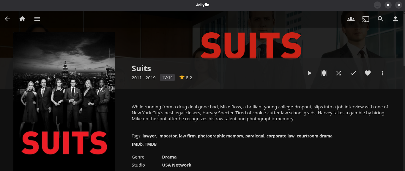Open the TMDB external link

(x=151, y=144)
